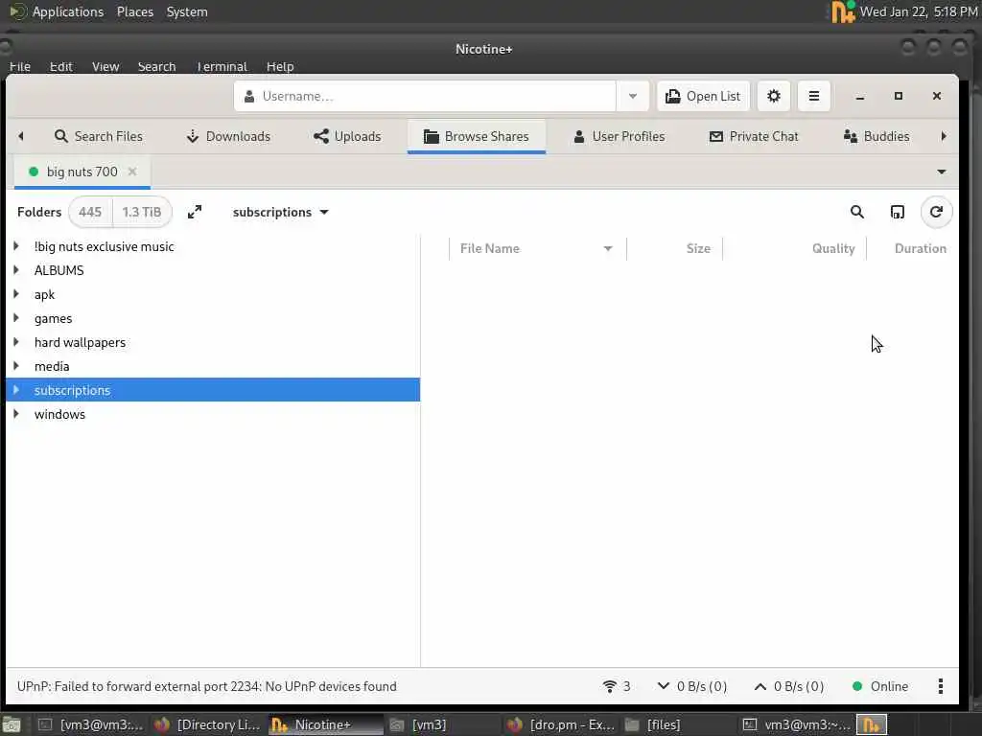The width and height of the screenshot is (982, 736).
Task: Switch to the User Profiles tab
Action: (x=619, y=136)
